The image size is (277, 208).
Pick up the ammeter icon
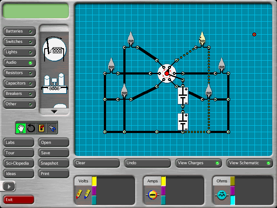coord(152,195)
